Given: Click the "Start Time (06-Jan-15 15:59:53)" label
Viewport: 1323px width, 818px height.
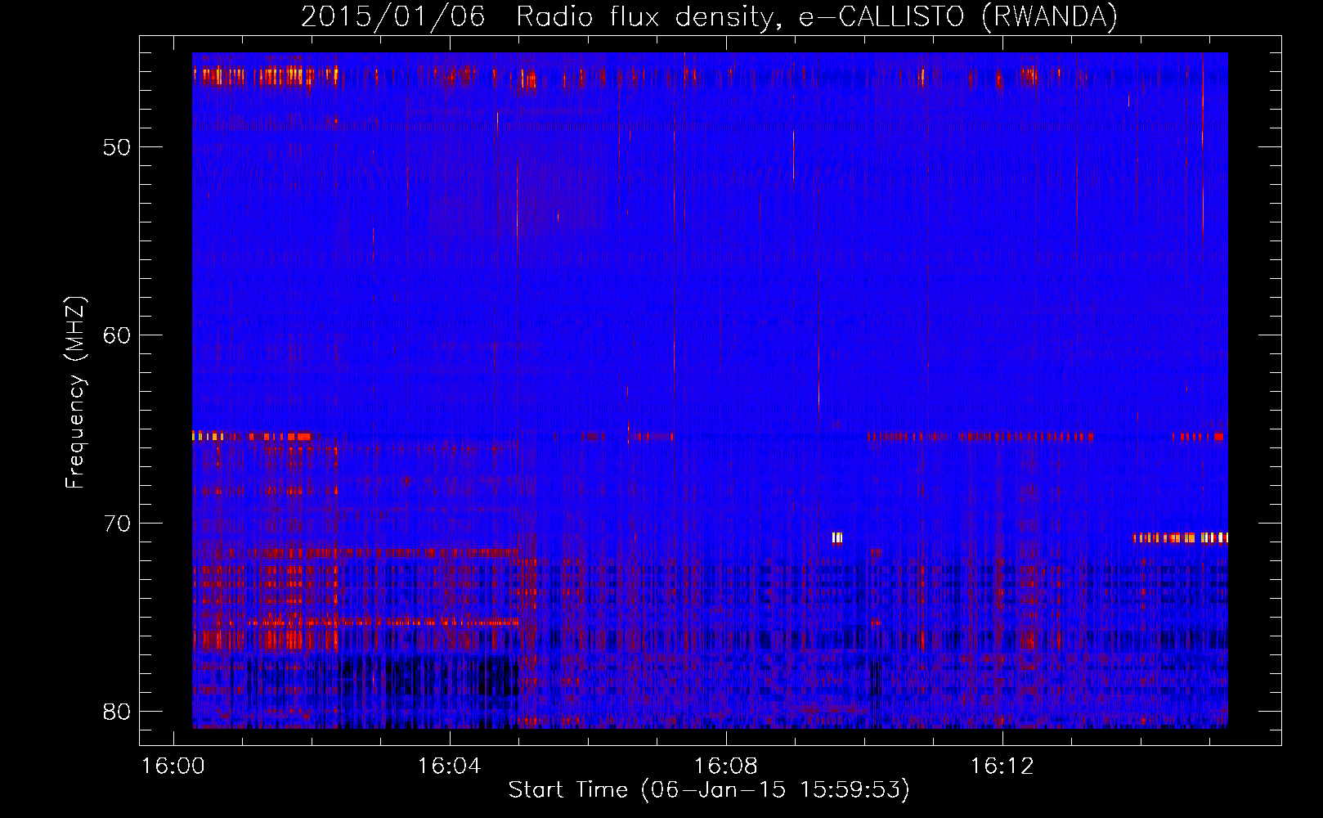Looking at the screenshot, I should click(x=709, y=790).
